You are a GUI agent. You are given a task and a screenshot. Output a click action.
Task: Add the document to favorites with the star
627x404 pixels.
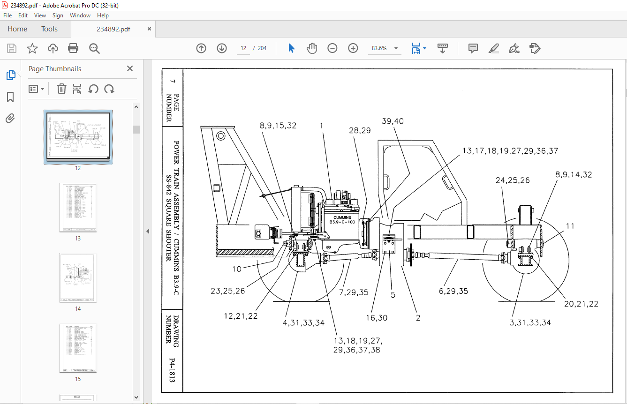click(32, 48)
